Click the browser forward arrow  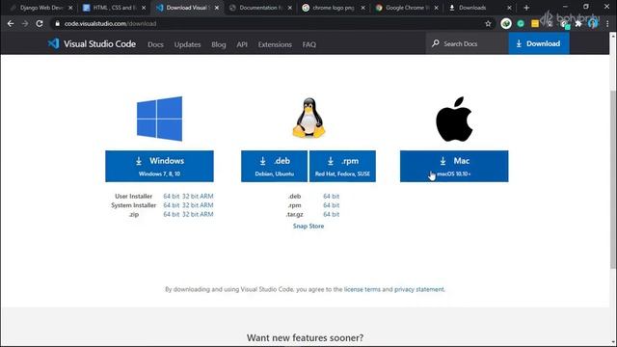tap(25, 23)
